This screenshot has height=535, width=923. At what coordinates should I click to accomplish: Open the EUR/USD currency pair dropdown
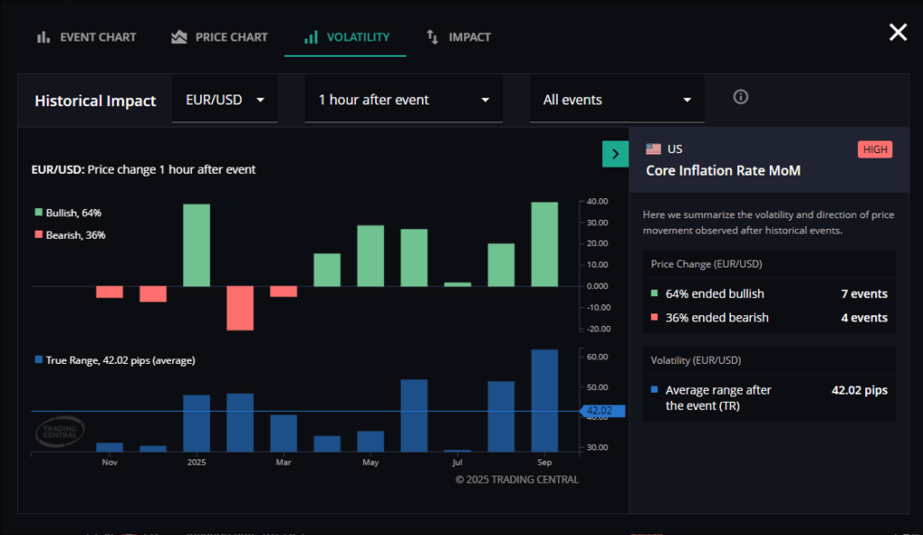tap(224, 100)
